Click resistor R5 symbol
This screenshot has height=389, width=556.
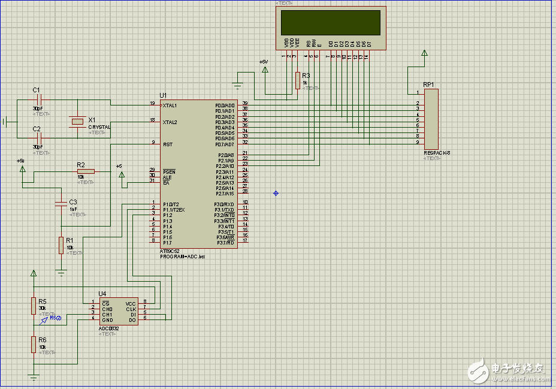click(34, 305)
